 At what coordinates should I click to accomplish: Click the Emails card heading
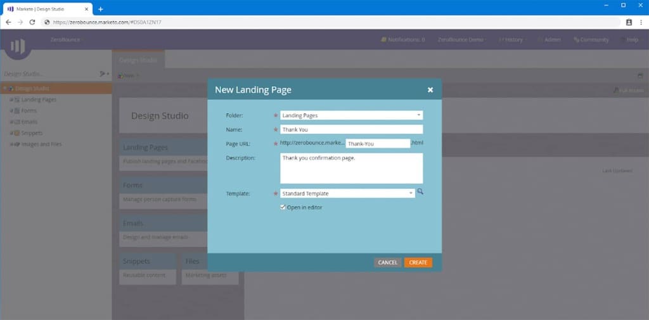[133, 223]
